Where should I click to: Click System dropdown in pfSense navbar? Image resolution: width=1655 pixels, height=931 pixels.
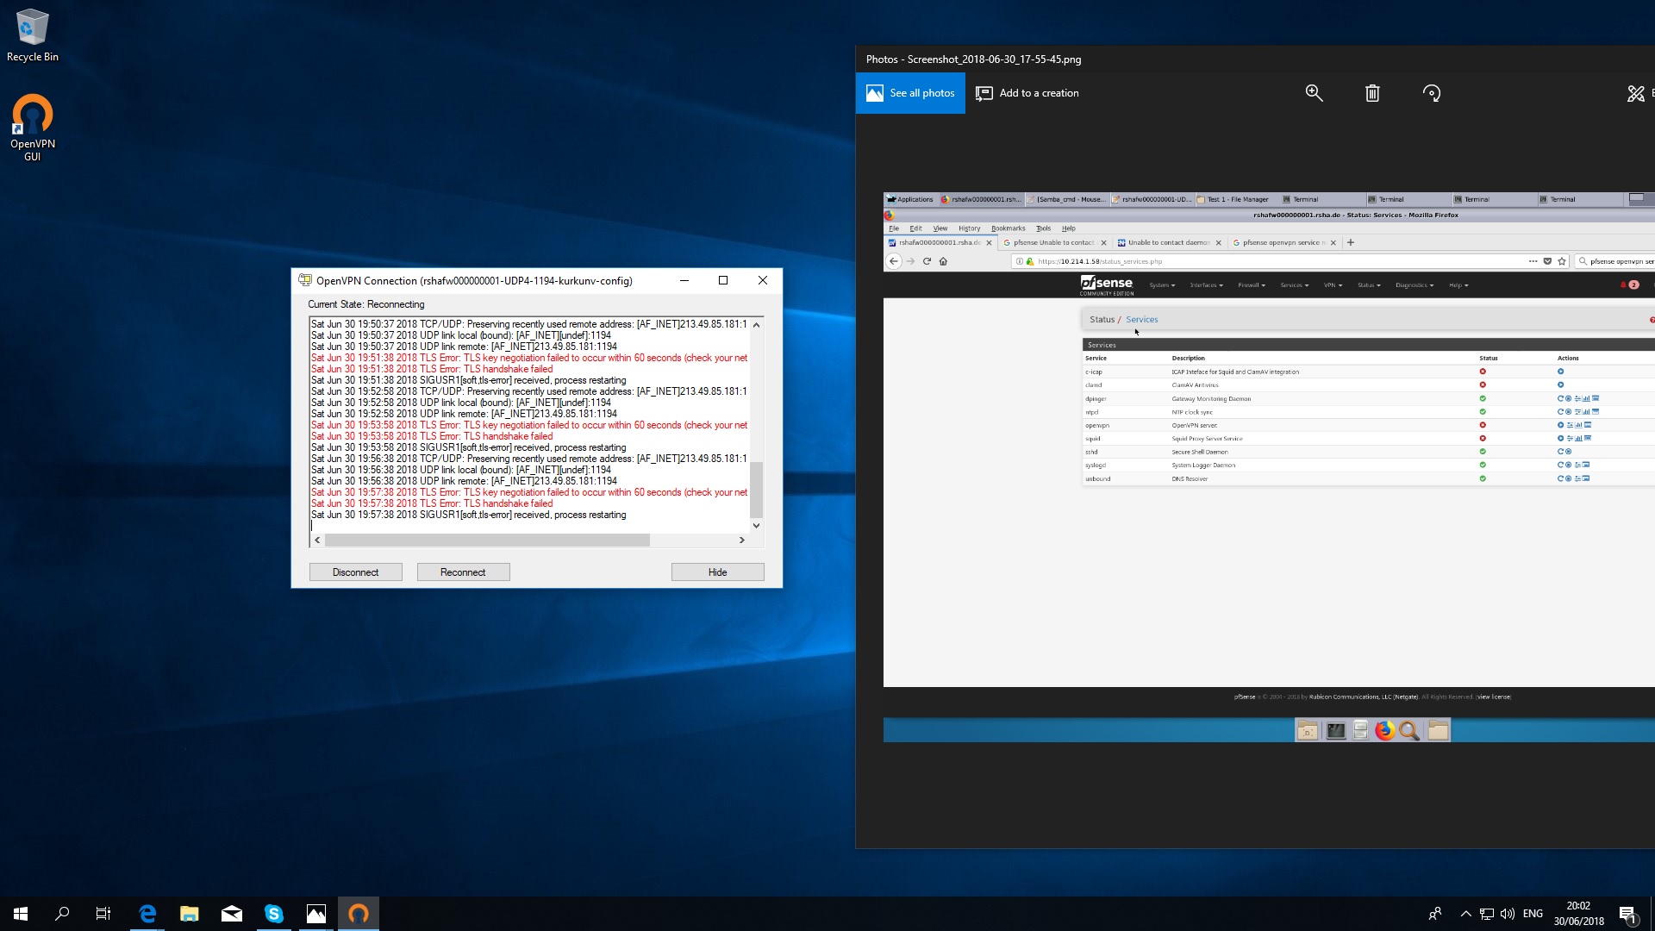(x=1162, y=285)
